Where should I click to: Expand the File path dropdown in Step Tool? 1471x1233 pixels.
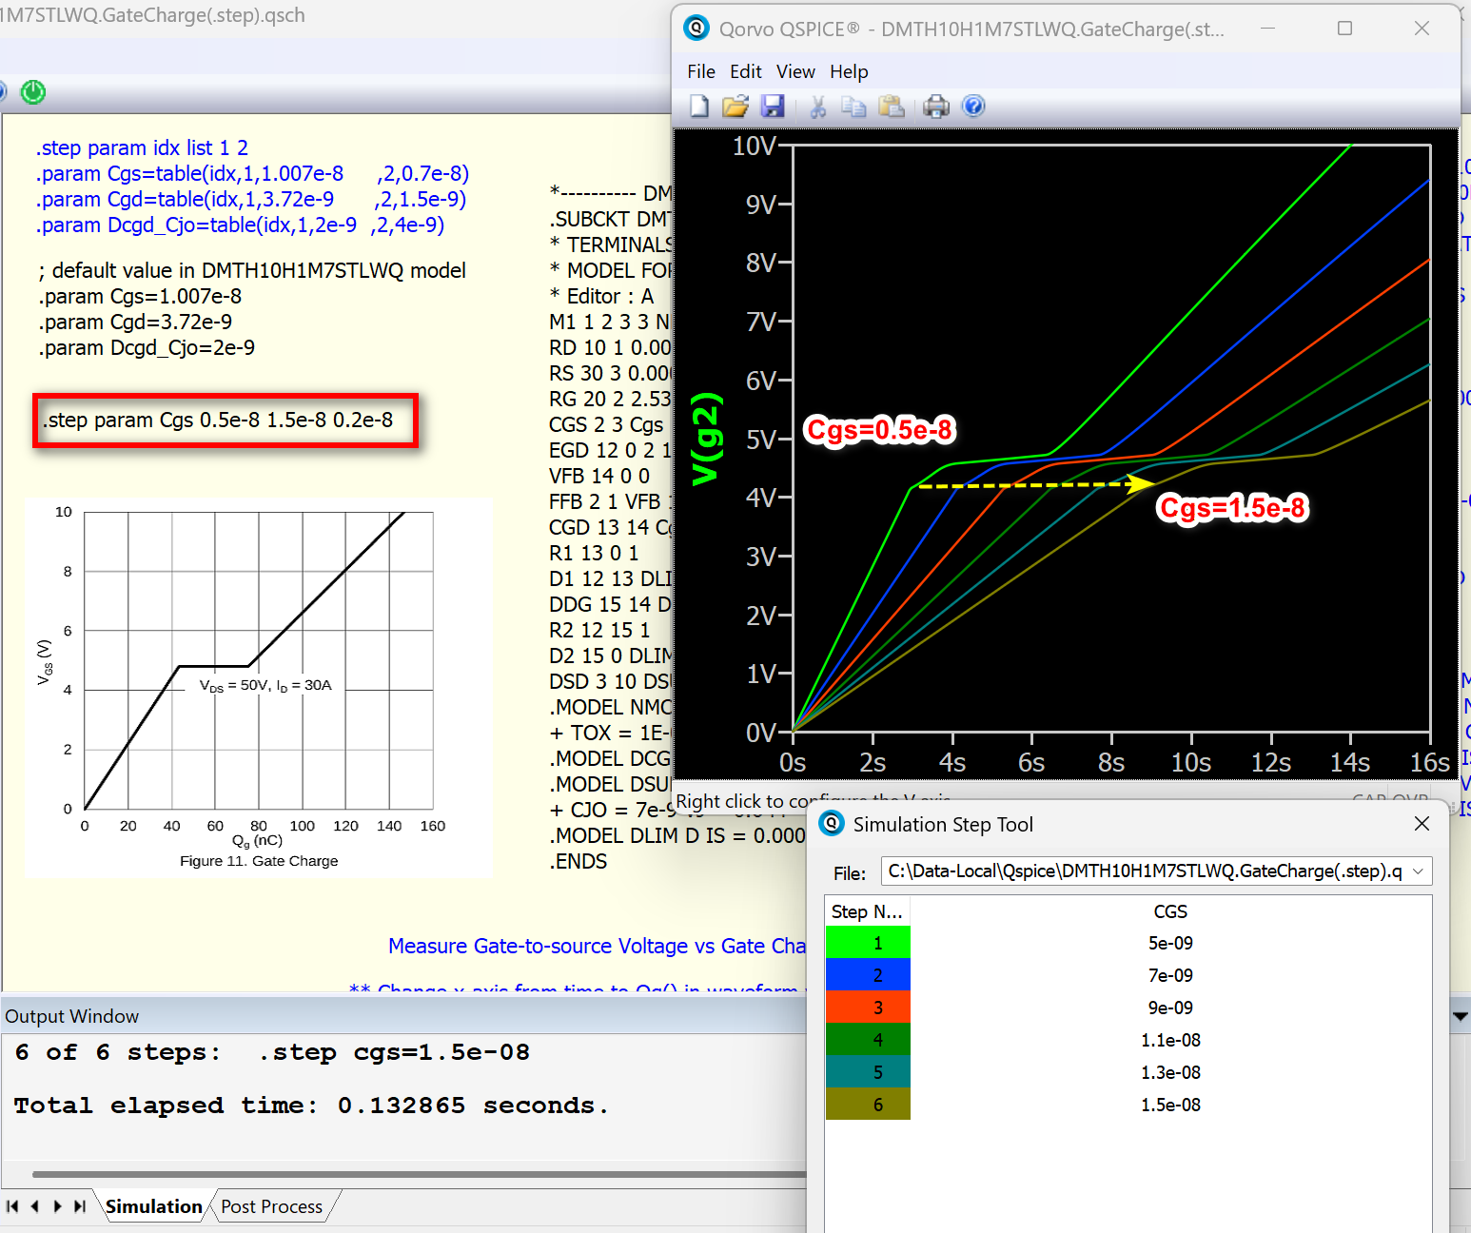[1419, 871]
